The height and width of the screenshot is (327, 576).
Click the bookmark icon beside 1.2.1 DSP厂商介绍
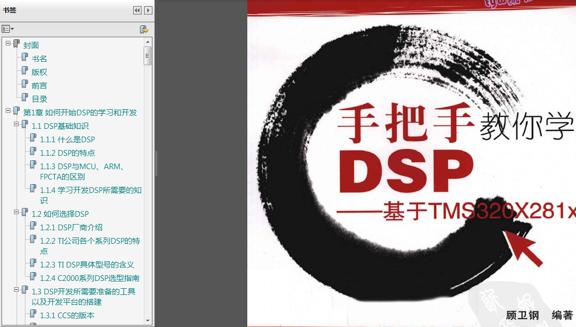coord(33,227)
